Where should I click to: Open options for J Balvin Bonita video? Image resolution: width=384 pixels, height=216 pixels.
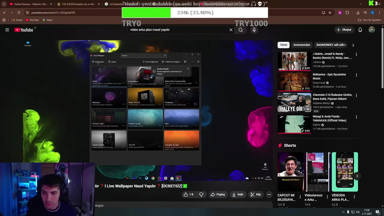356,55
